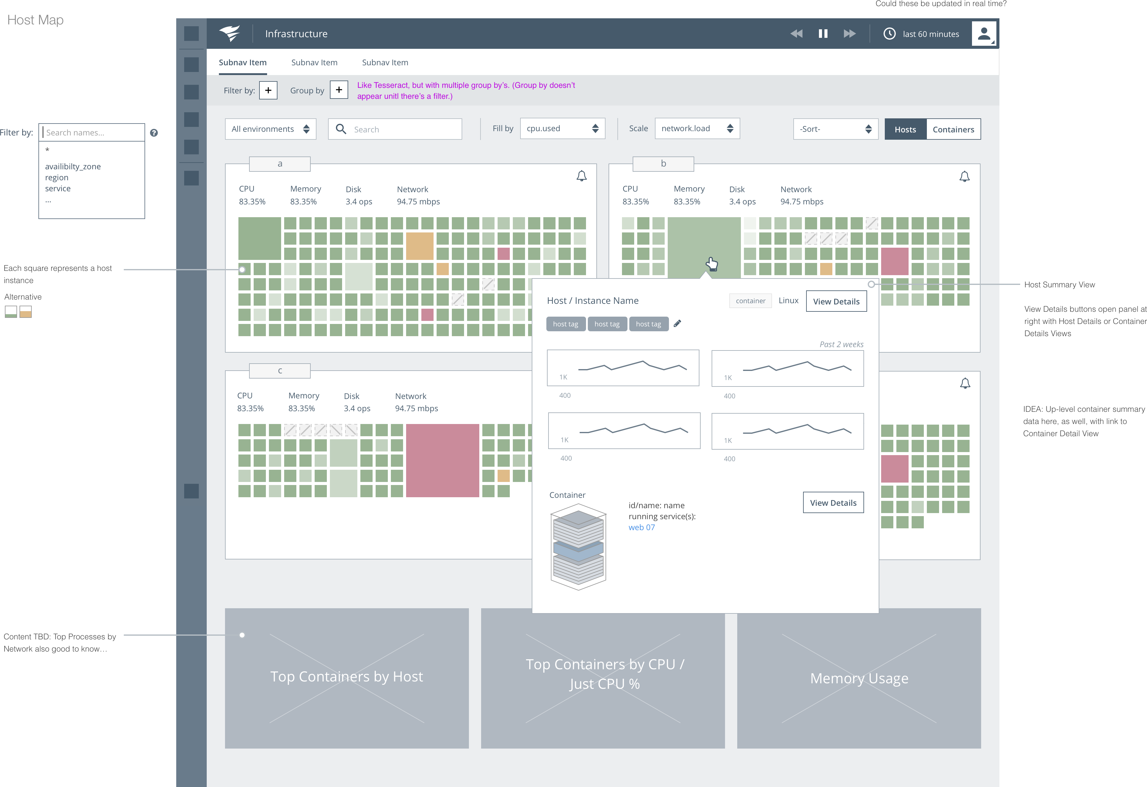Screen dimensions: 1147x787
Task: Switch view to Containers
Action: tap(953, 129)
